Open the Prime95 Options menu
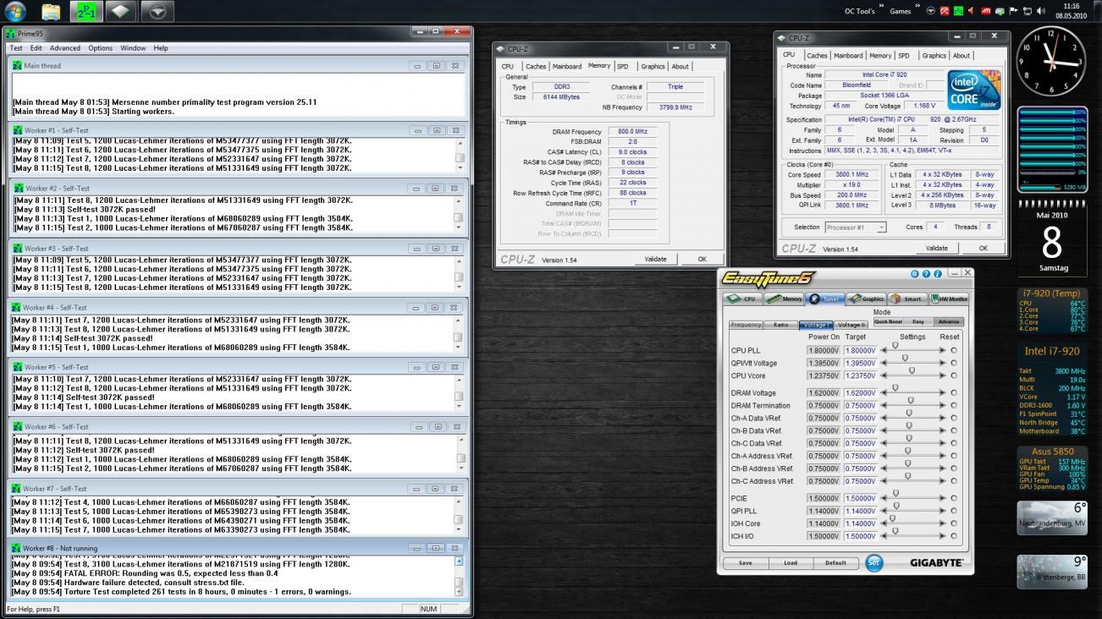This screenshot has height=619, width=1102. point(100,48)
